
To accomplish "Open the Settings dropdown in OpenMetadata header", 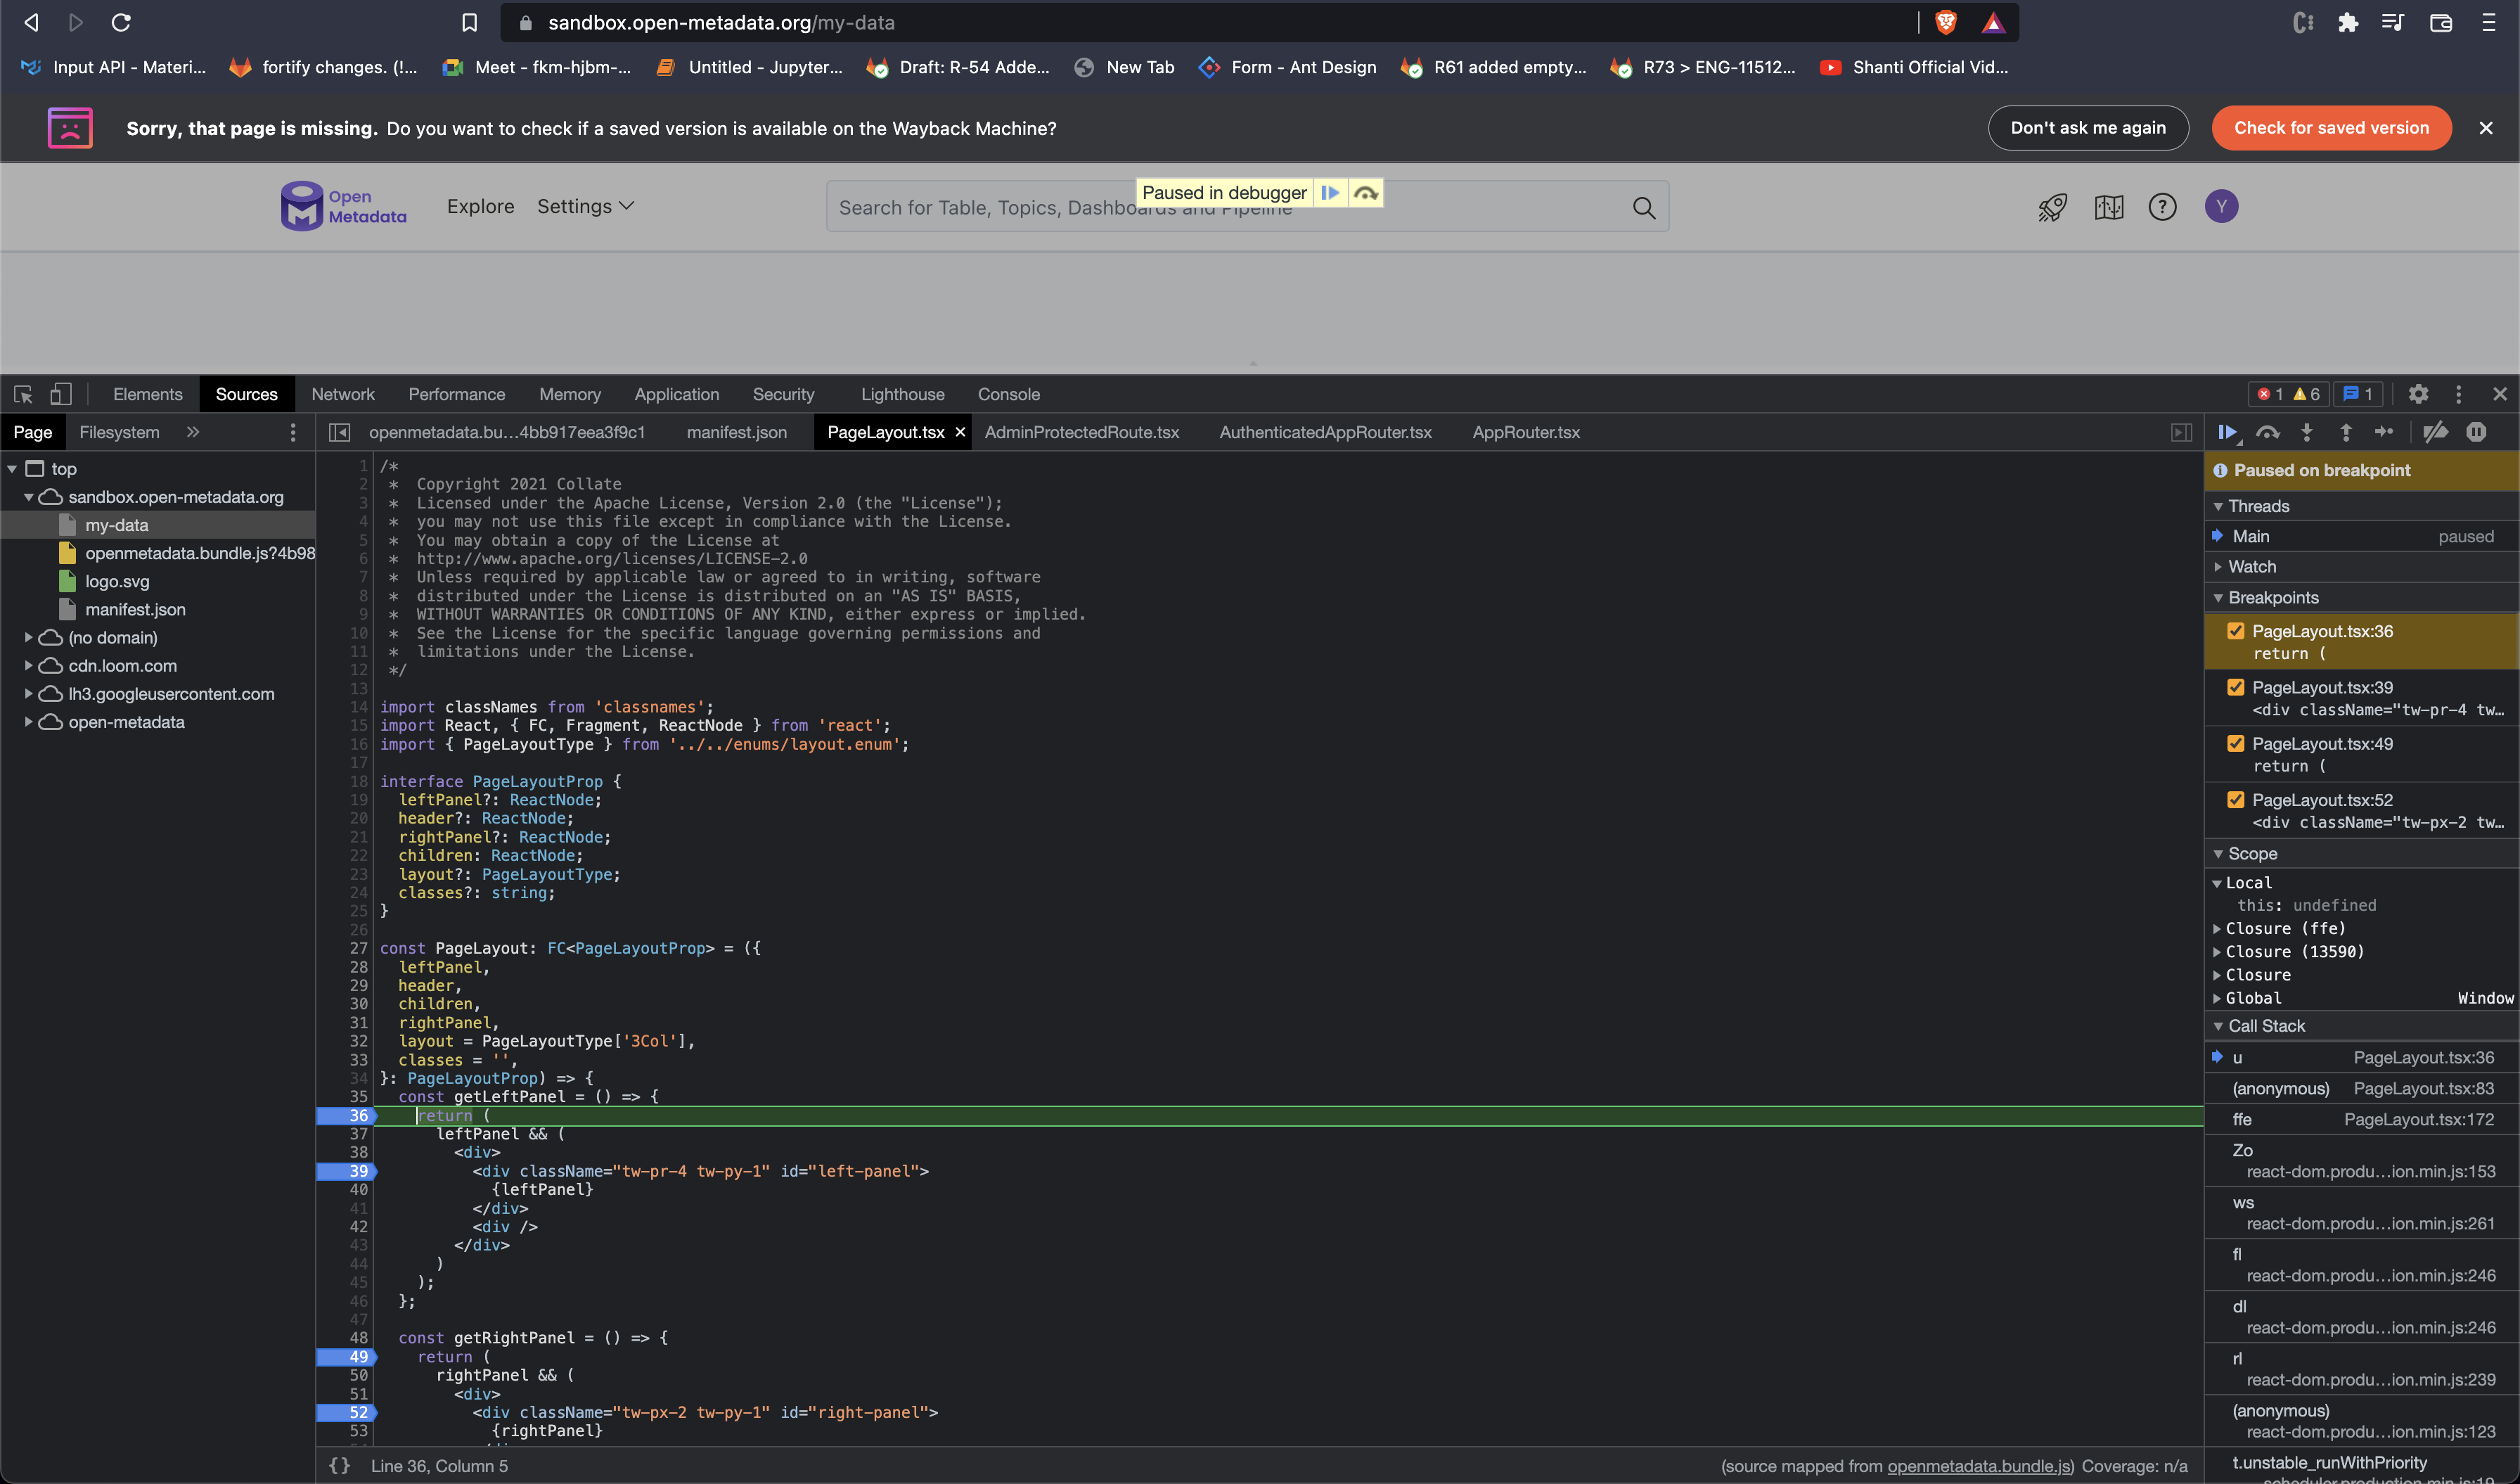I will click(x=586, y=206).
